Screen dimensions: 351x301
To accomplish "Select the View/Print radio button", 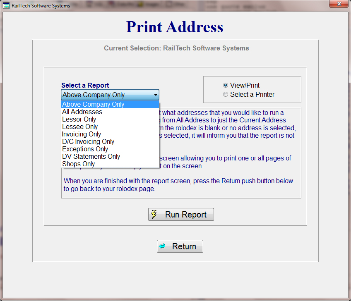I will point(226,85).
